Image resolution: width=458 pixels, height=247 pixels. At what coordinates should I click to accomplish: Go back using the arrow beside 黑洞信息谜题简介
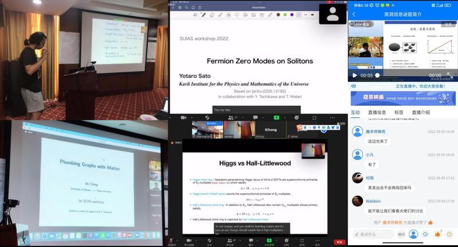[354, 14]
